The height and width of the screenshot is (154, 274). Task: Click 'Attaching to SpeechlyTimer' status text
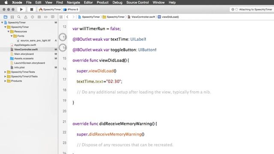coord(256,9)
